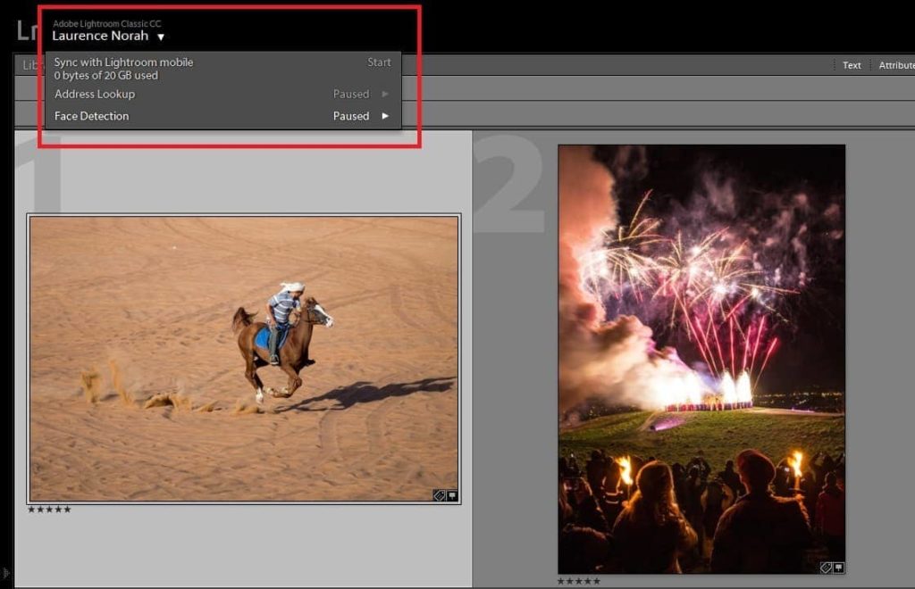Screen dimensions: 915x589
Task: Click the third star under the horse photo
Action: [x=51, y=510]
